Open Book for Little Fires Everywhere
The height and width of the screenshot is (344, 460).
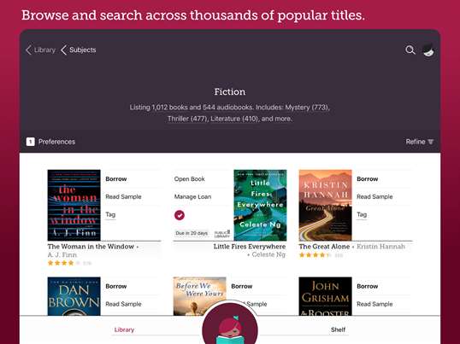tap(190, 179)
